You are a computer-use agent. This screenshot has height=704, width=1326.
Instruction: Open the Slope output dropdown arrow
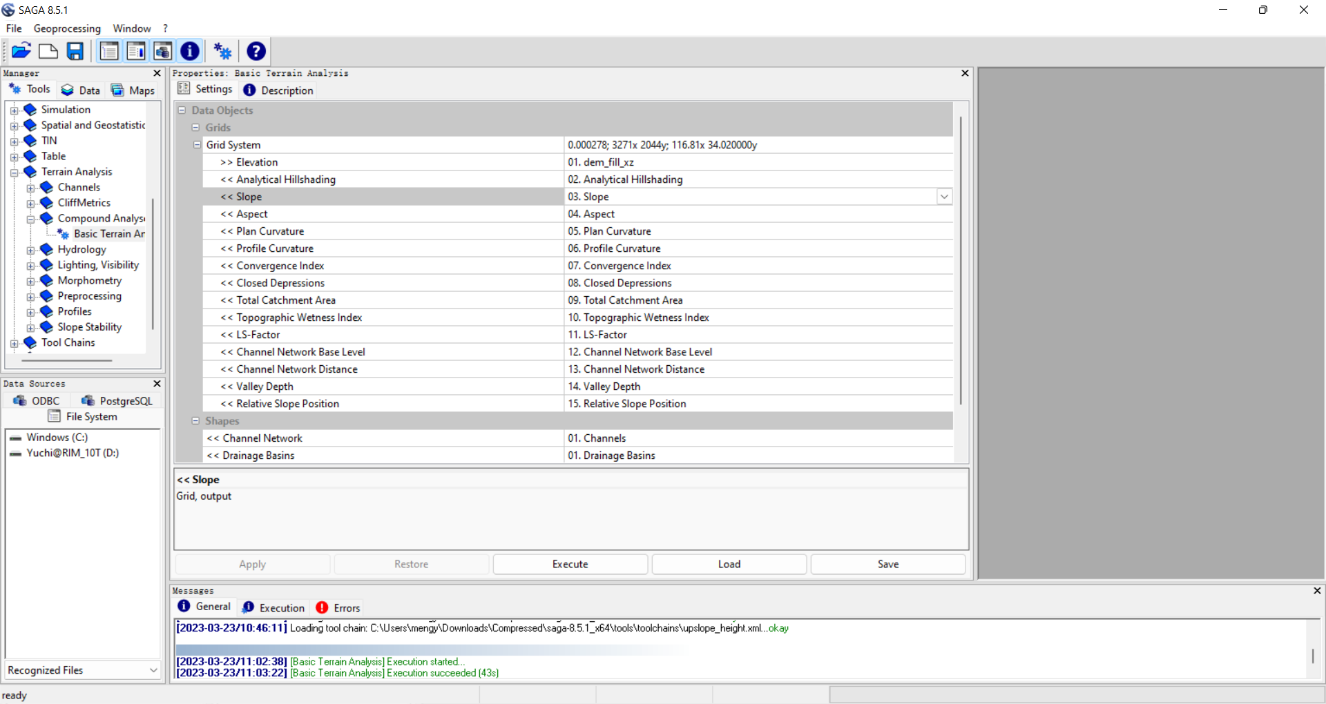pyautogui.click(x=944, y=197)
